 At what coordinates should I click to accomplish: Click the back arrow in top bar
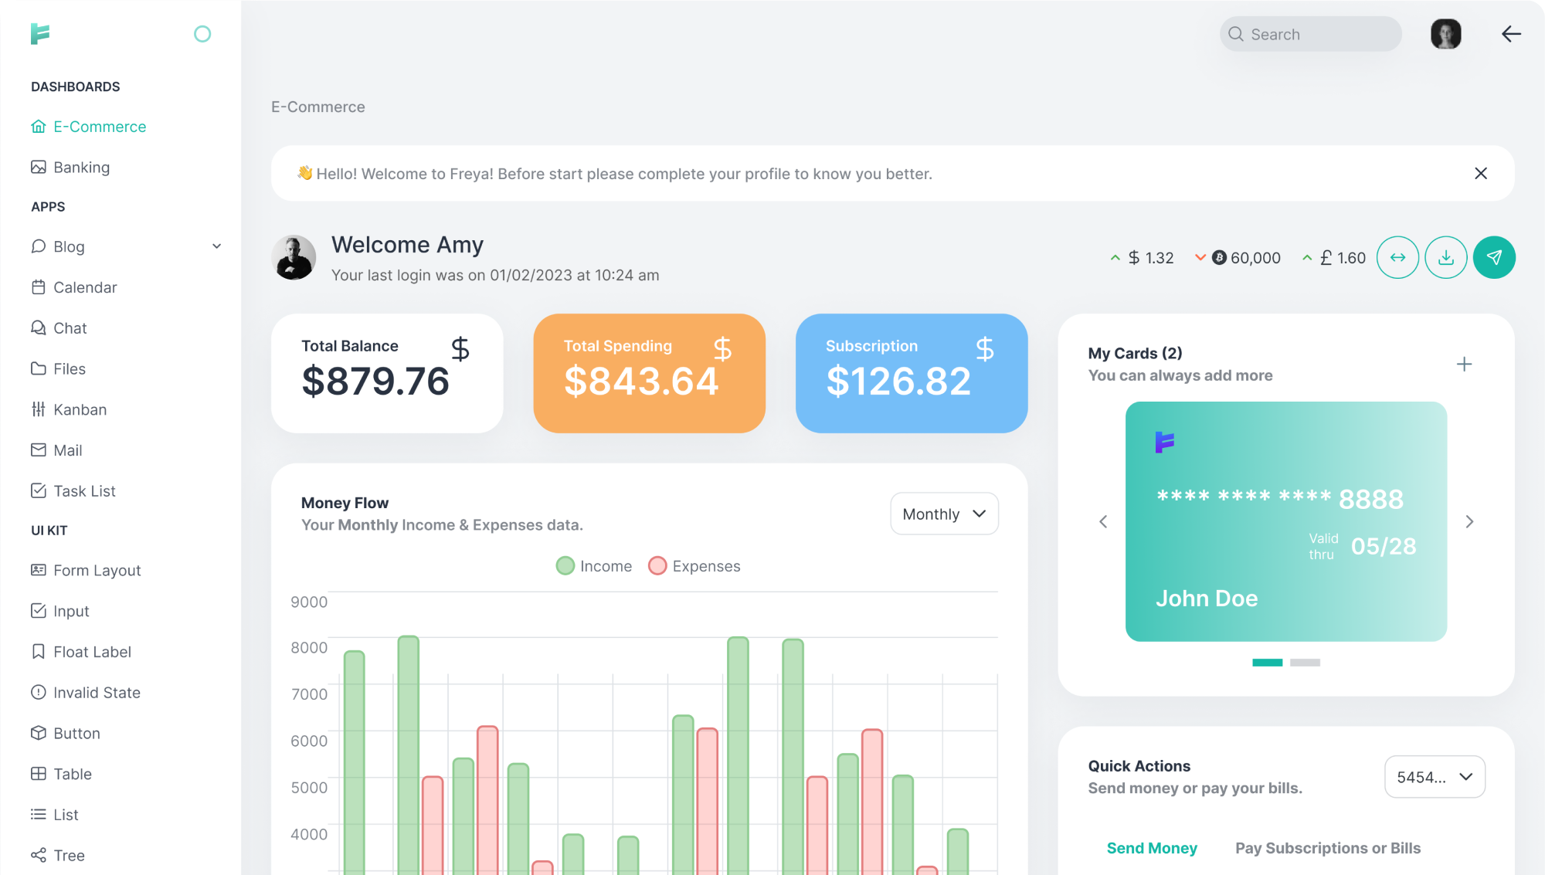click(x=1511, y=34)
